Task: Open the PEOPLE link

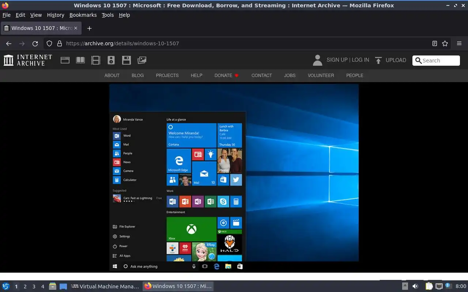Action: point(355,76)
